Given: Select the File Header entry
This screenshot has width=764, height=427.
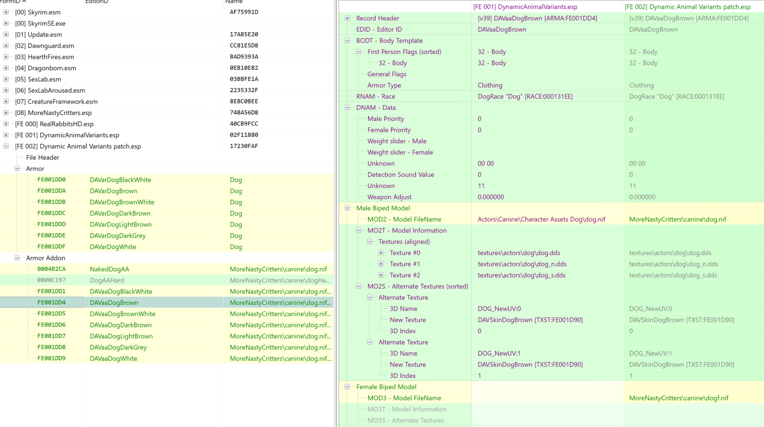Looking at the screenshot, I should coord(42,157).
